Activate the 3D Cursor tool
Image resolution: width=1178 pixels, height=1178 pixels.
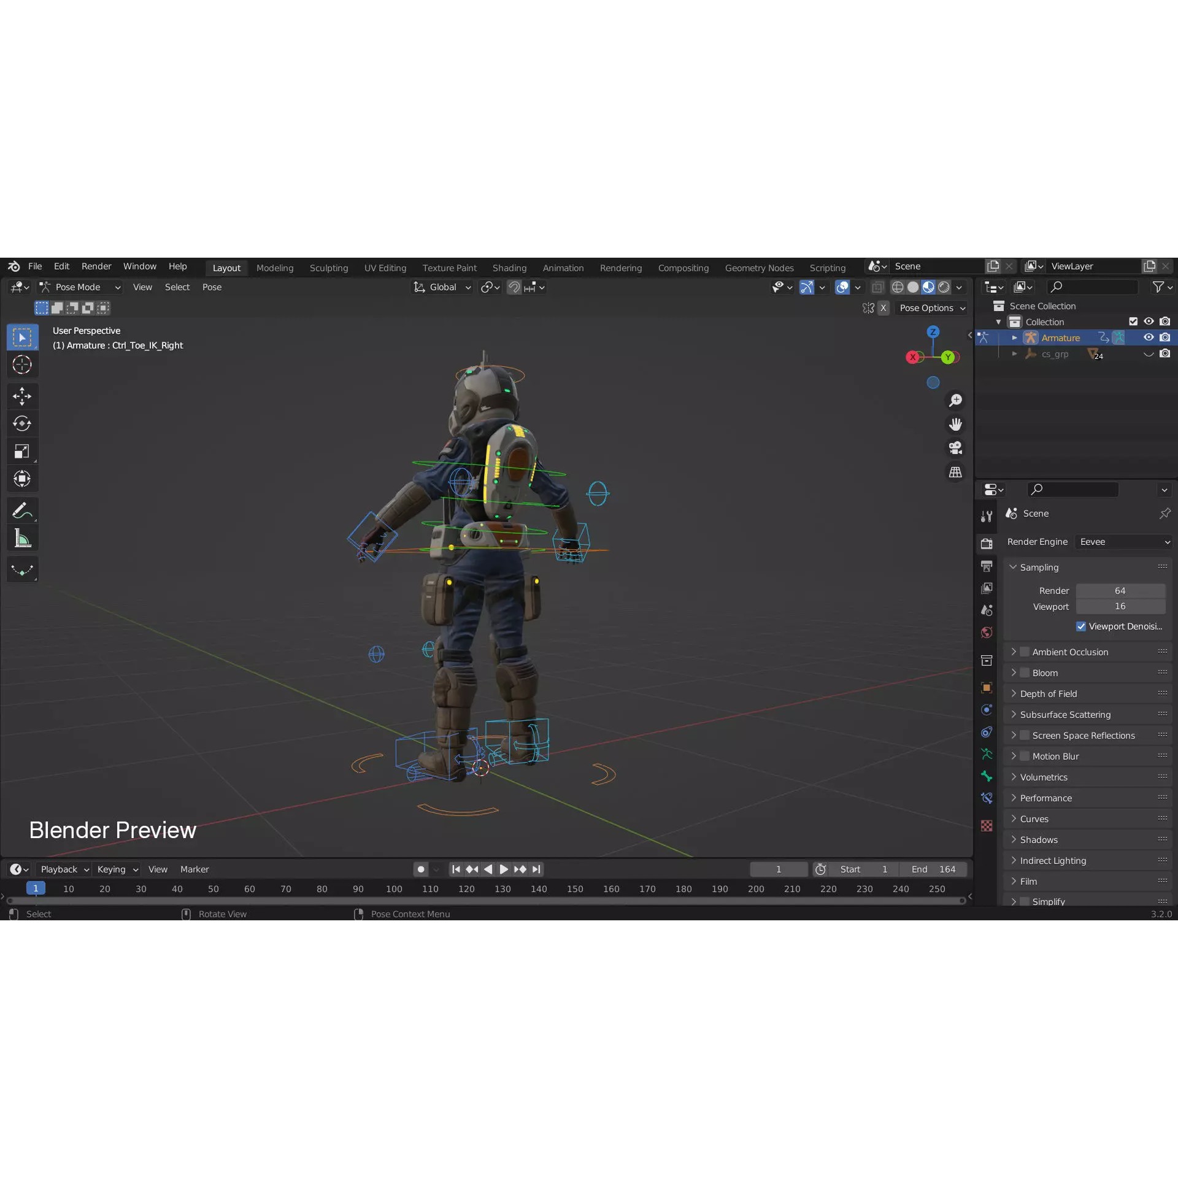point(22,365)
